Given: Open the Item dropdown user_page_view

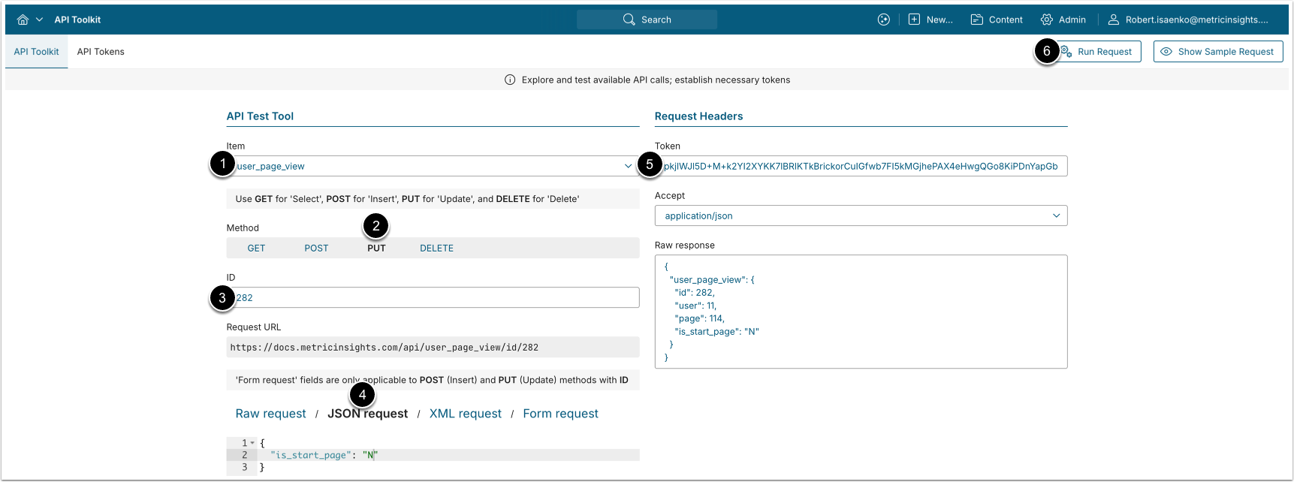Looking at the screenshot, I should point(433,166).
